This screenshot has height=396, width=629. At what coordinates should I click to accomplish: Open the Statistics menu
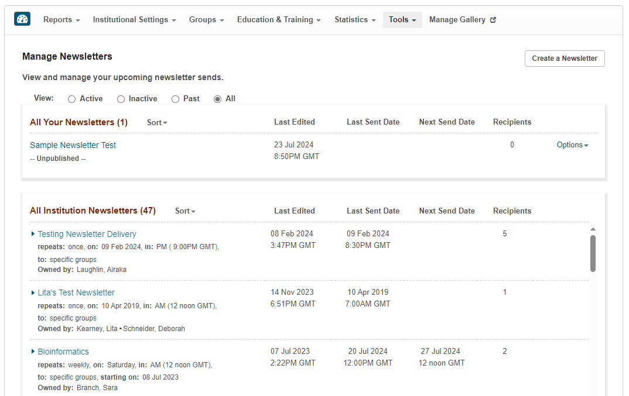355,20
